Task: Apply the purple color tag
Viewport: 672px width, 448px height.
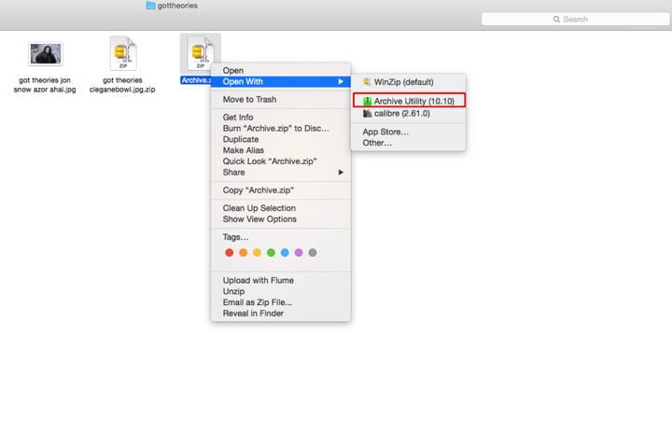Action: 299,252
